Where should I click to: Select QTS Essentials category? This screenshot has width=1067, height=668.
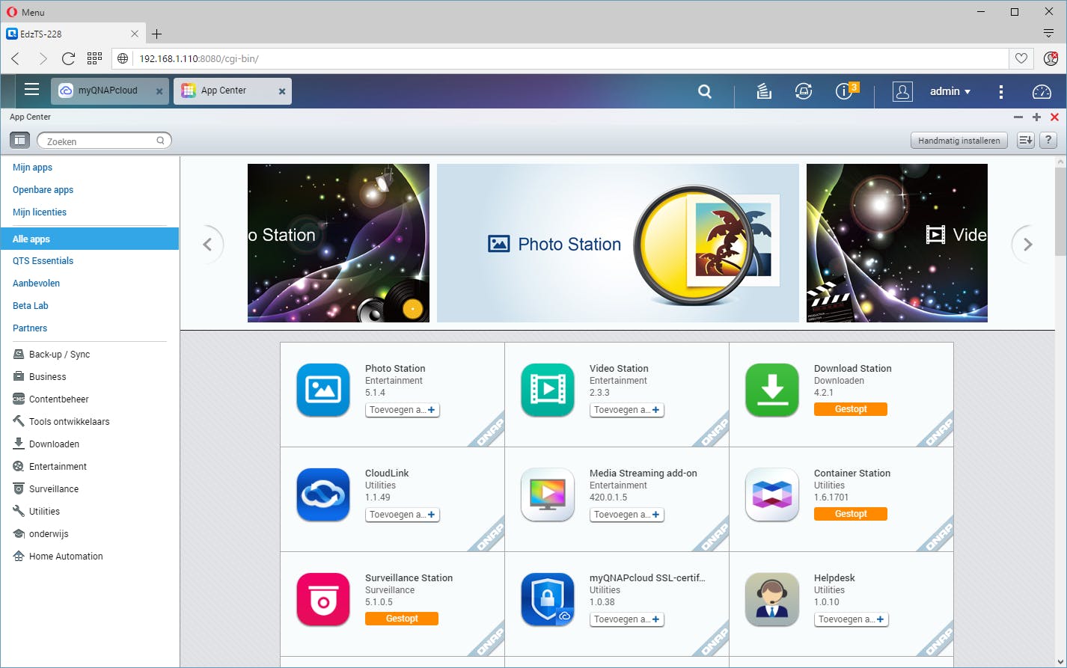43,261
